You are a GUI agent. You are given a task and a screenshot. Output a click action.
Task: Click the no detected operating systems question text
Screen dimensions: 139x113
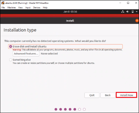[55, 41]
